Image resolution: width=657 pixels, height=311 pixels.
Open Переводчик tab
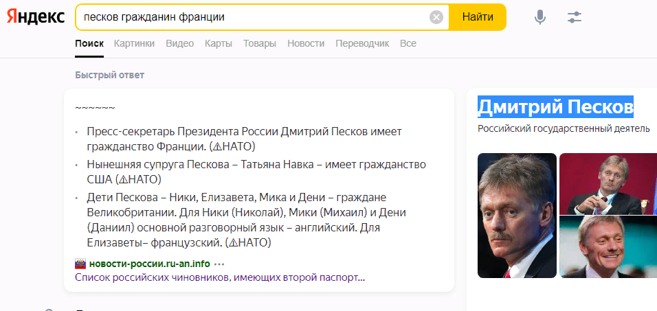(x=362, y=43)
